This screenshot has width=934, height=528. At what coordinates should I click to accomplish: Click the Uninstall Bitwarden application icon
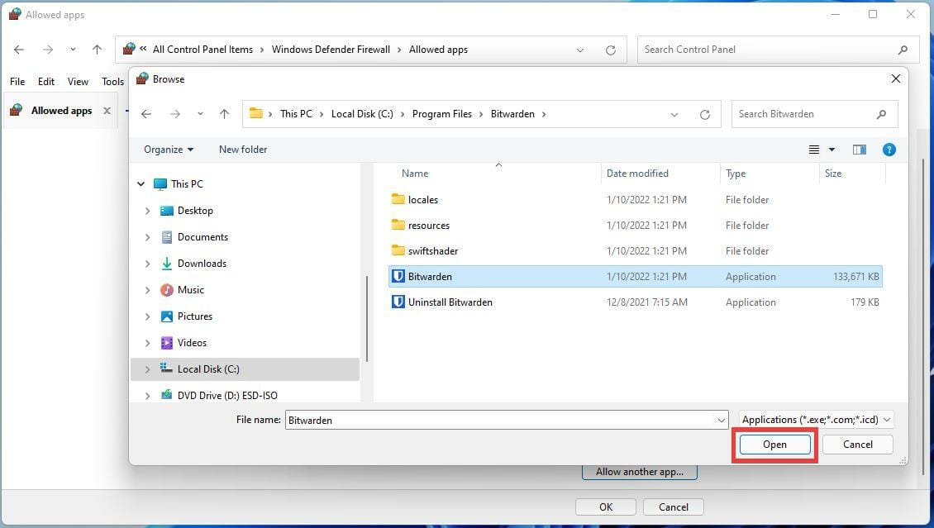click(398, 302)
